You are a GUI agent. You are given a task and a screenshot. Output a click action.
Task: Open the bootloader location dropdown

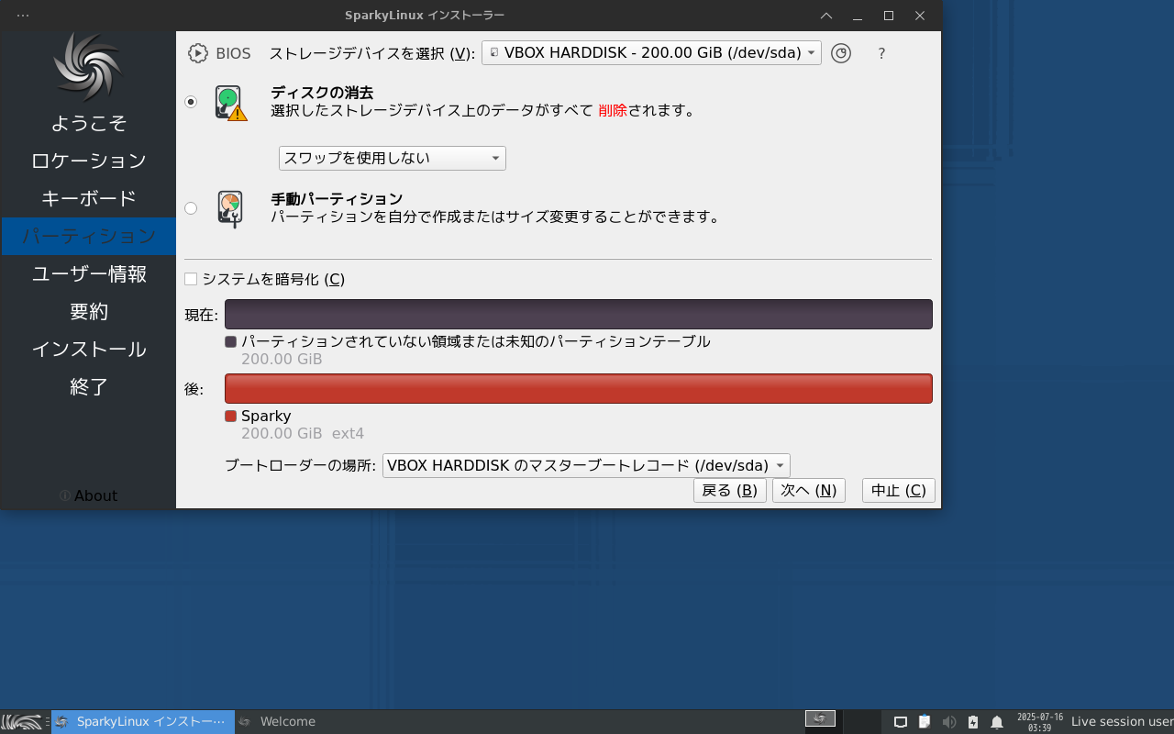click(x=586, y=465)
